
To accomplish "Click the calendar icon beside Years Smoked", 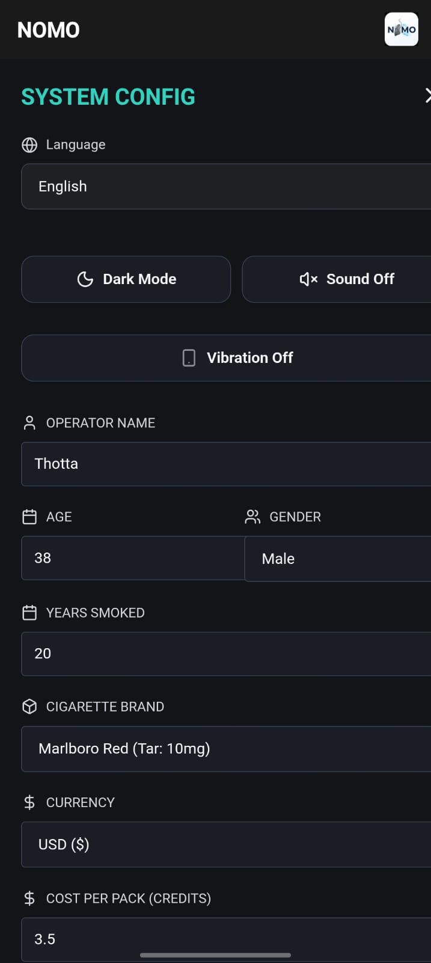I will click(29, 613).
